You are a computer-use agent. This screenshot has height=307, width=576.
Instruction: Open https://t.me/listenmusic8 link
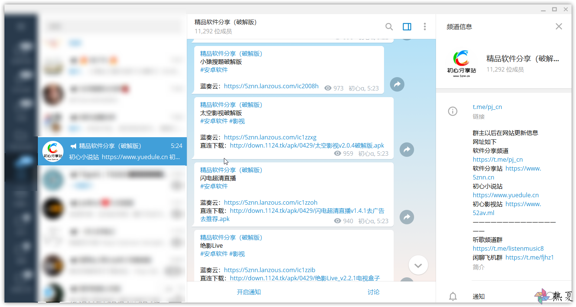click(x=508, y=248)
